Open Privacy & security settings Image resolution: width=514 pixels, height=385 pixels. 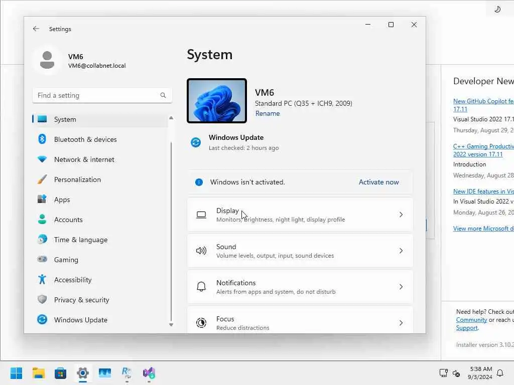pyautogui.click(x=100, y=299)
